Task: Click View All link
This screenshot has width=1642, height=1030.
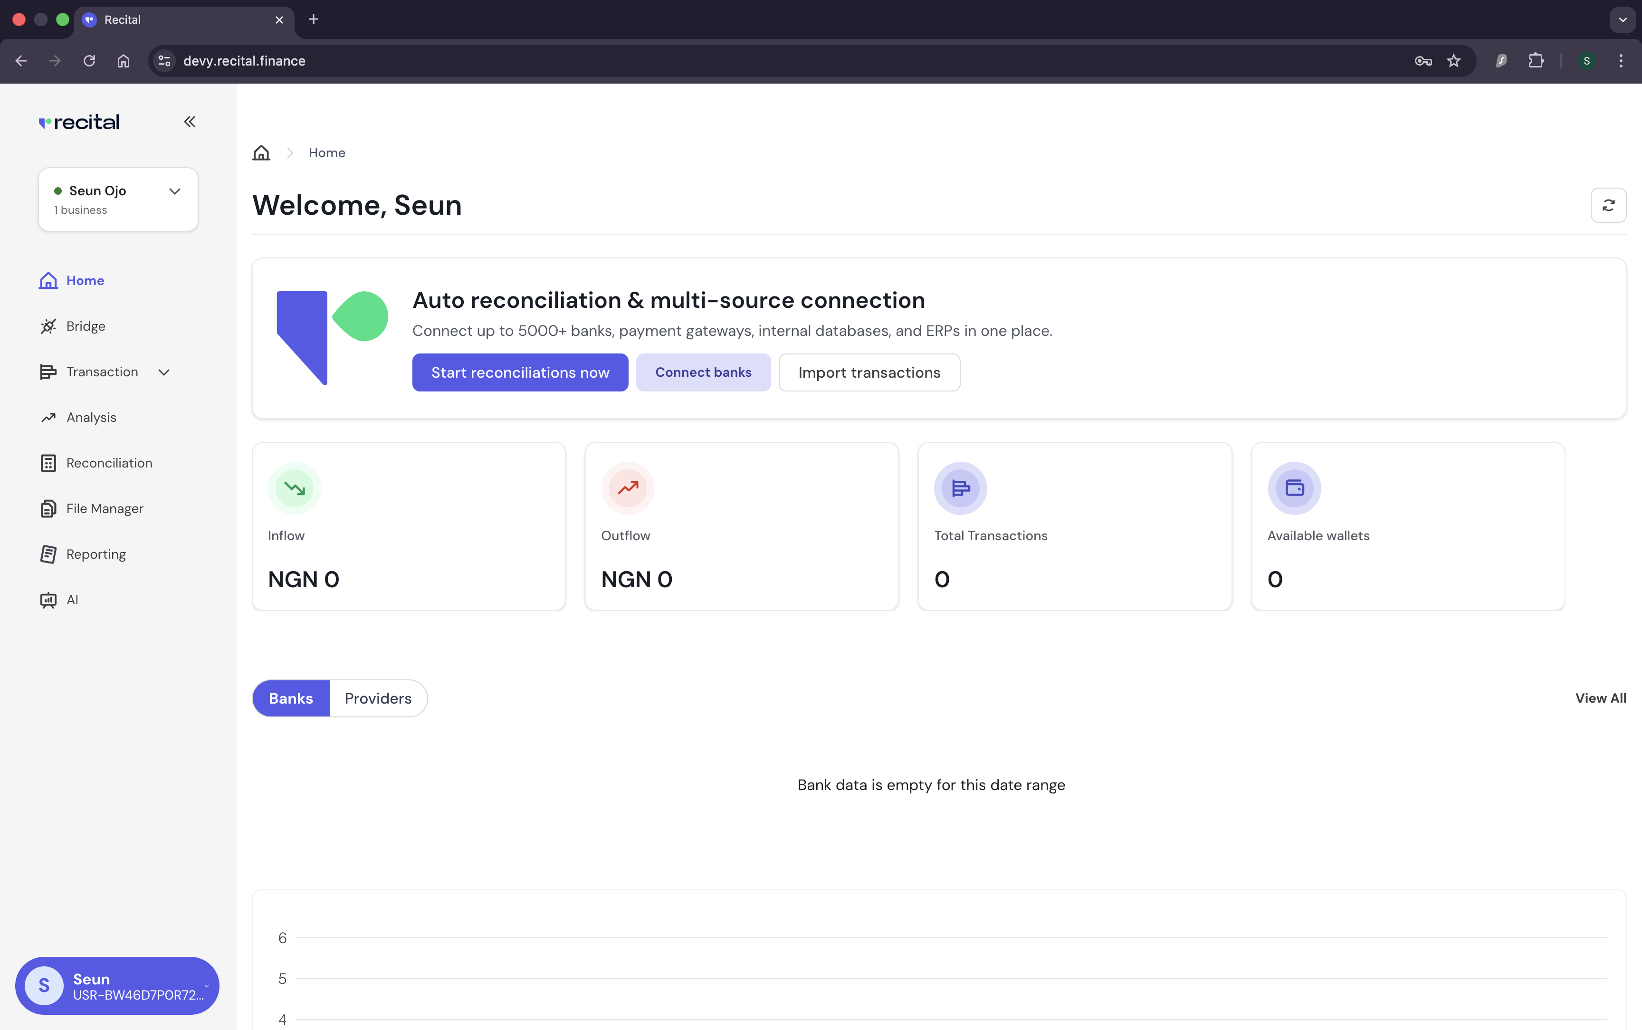Action: (x=1600, y=698)
